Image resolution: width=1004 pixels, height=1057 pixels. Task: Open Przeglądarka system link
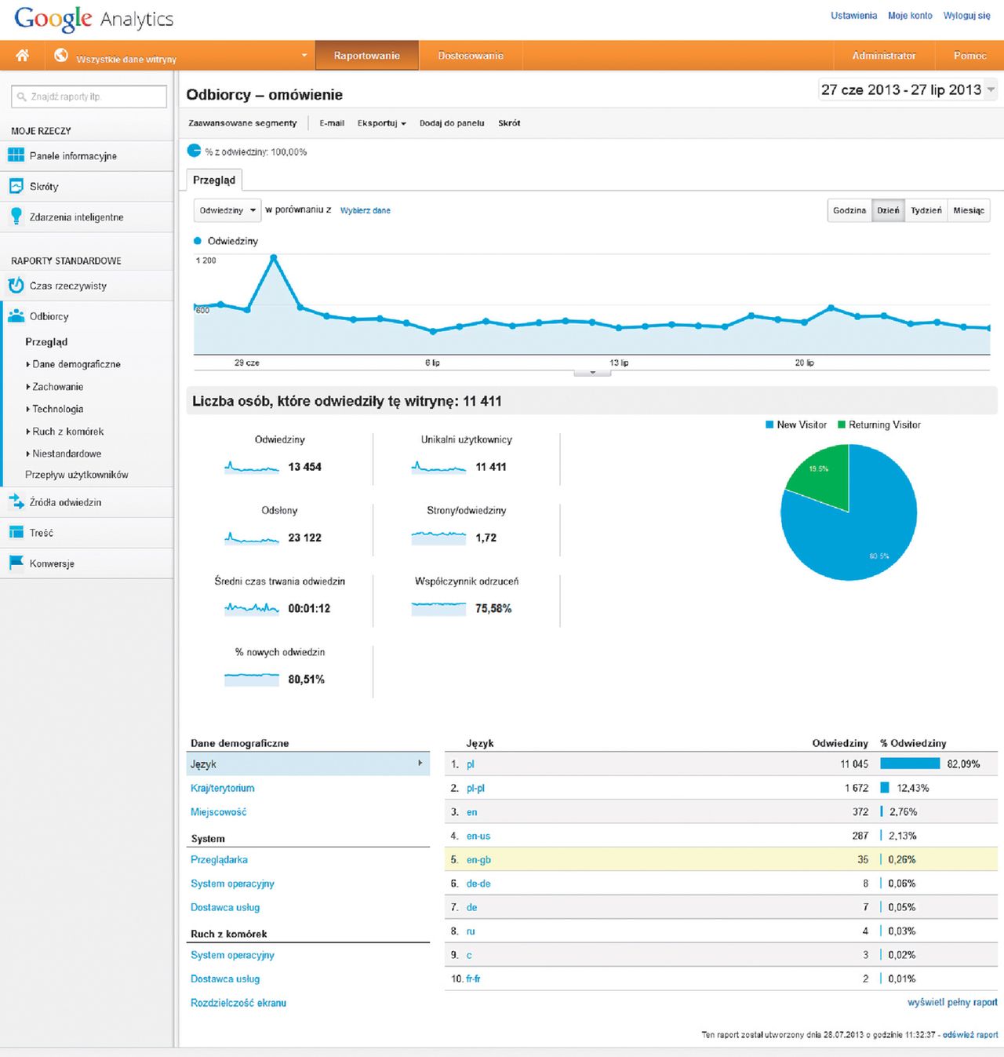point(220,860)
